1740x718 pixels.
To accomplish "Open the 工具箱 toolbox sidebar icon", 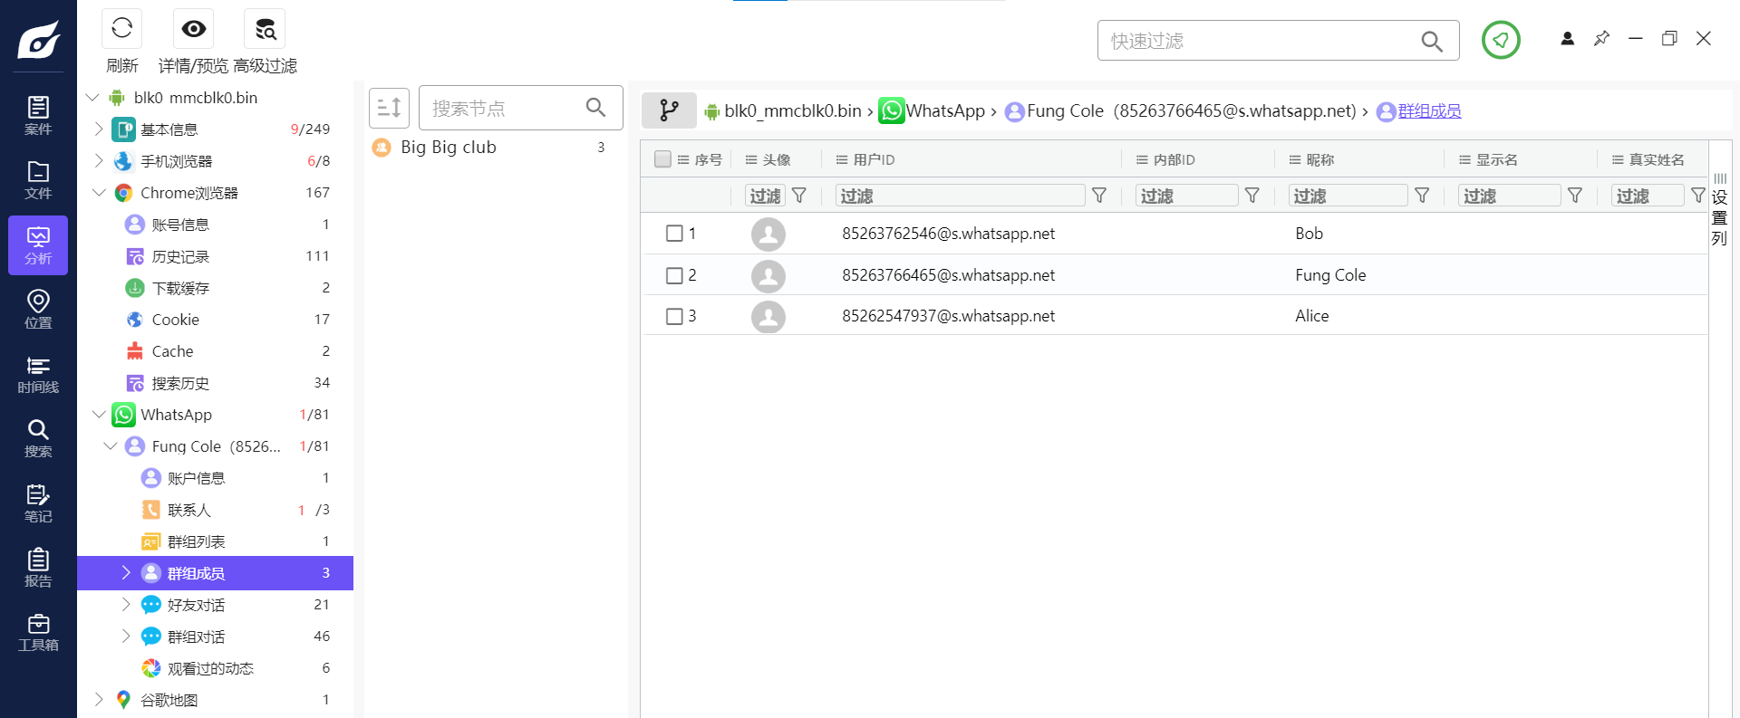I will [38, 632].
